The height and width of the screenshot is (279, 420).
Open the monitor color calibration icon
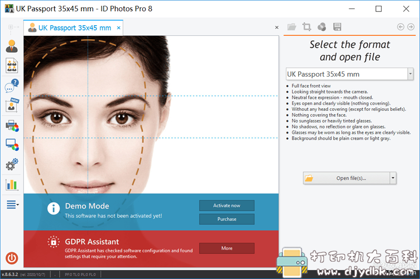(12, 145)
